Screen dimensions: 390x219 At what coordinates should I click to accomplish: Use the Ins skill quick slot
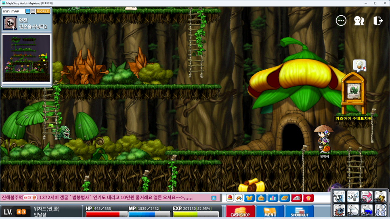[353, 197]
